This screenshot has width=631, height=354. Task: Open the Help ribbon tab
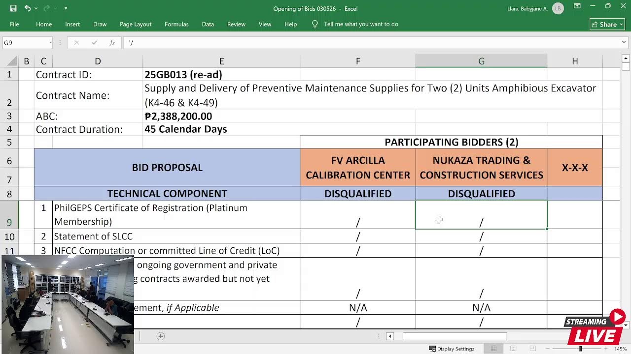[290, 24]
